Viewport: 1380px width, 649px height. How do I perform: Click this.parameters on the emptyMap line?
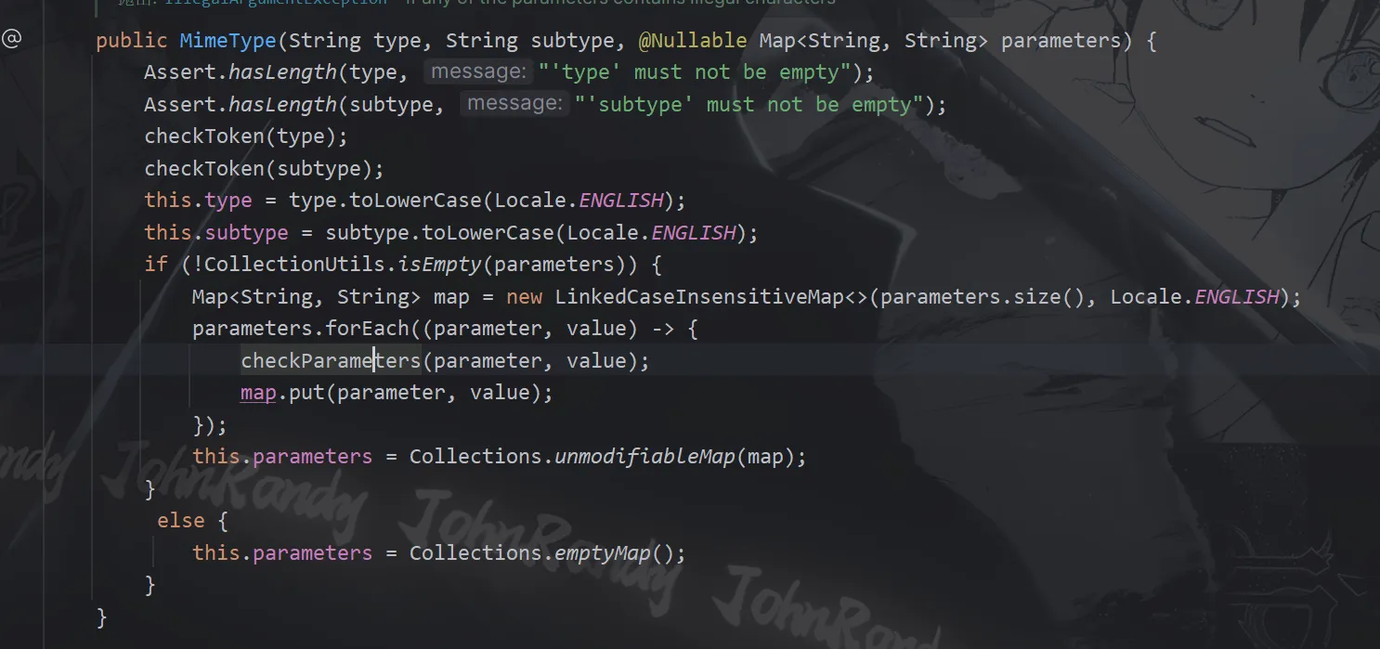click(x=282, y=553)
